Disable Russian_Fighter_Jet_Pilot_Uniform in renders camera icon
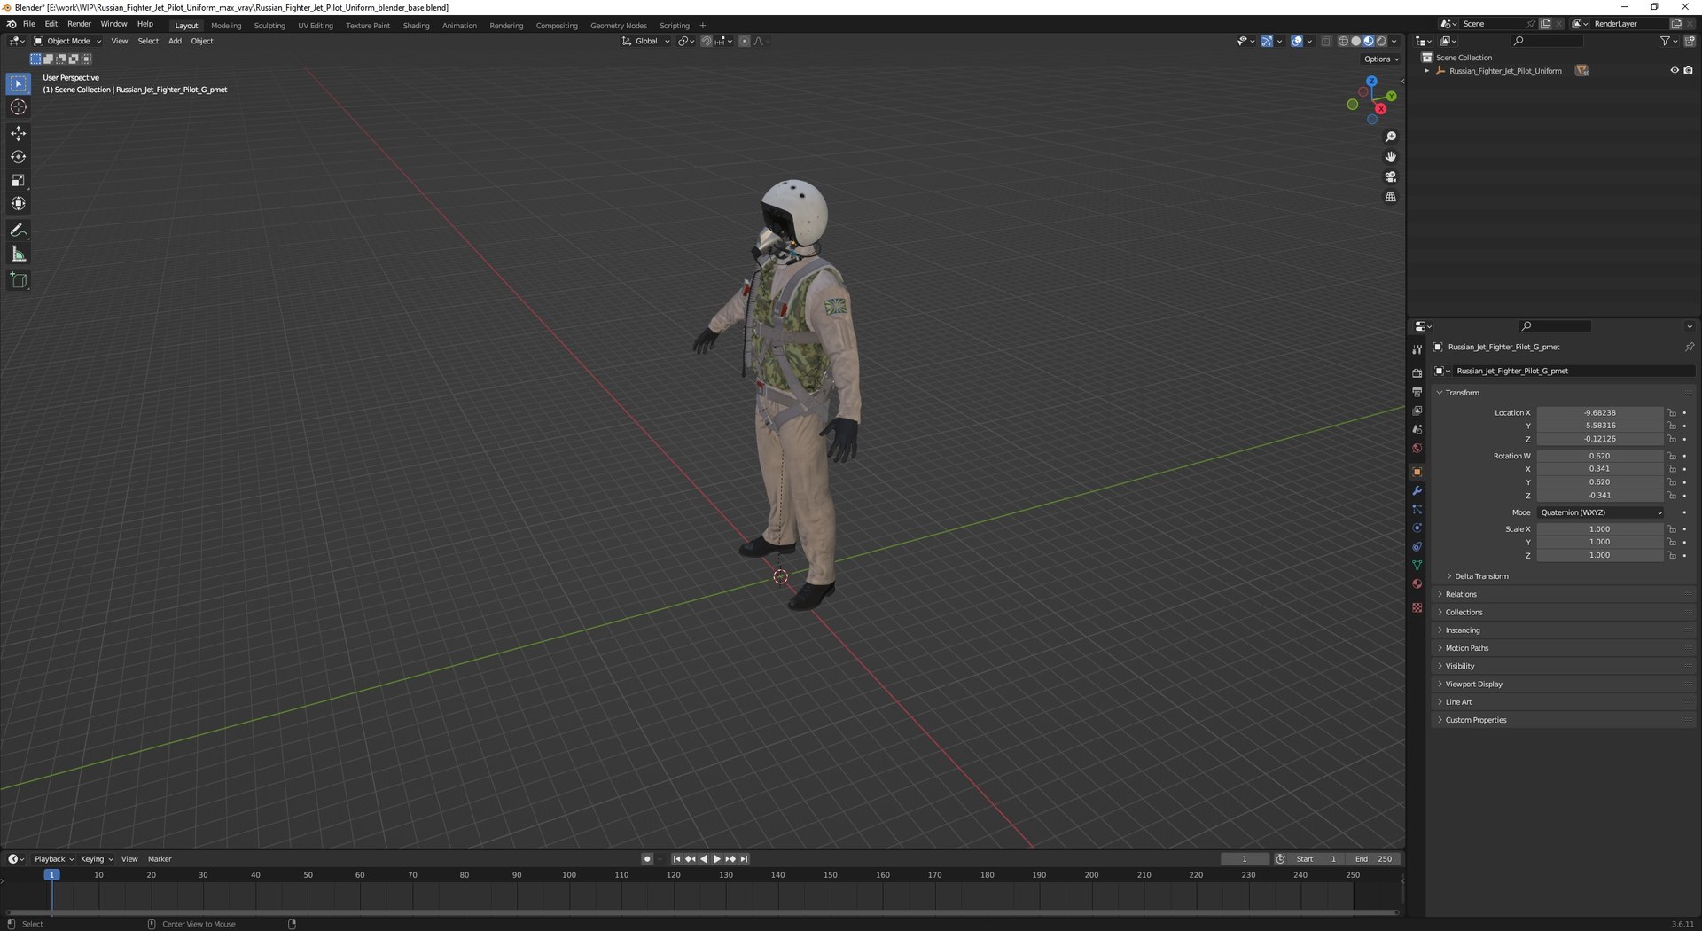1702x931 pixels. pyautogui.click(x=1688, y=71)
